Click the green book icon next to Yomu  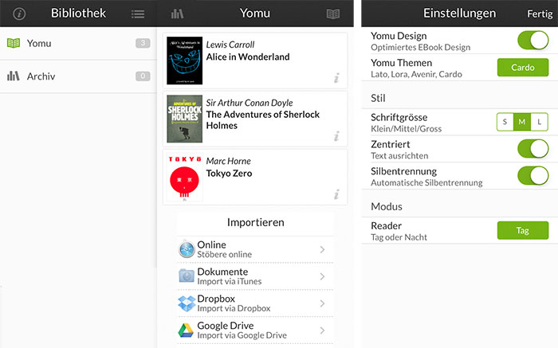coord(14,43)
